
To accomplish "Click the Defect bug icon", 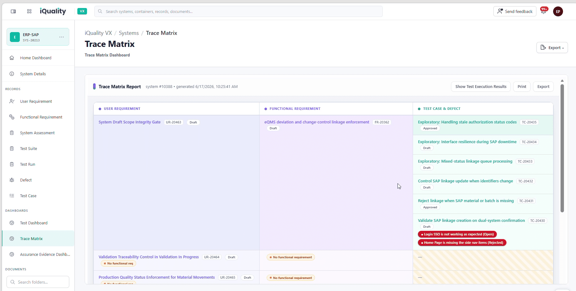I will click(x=12, y=180).
